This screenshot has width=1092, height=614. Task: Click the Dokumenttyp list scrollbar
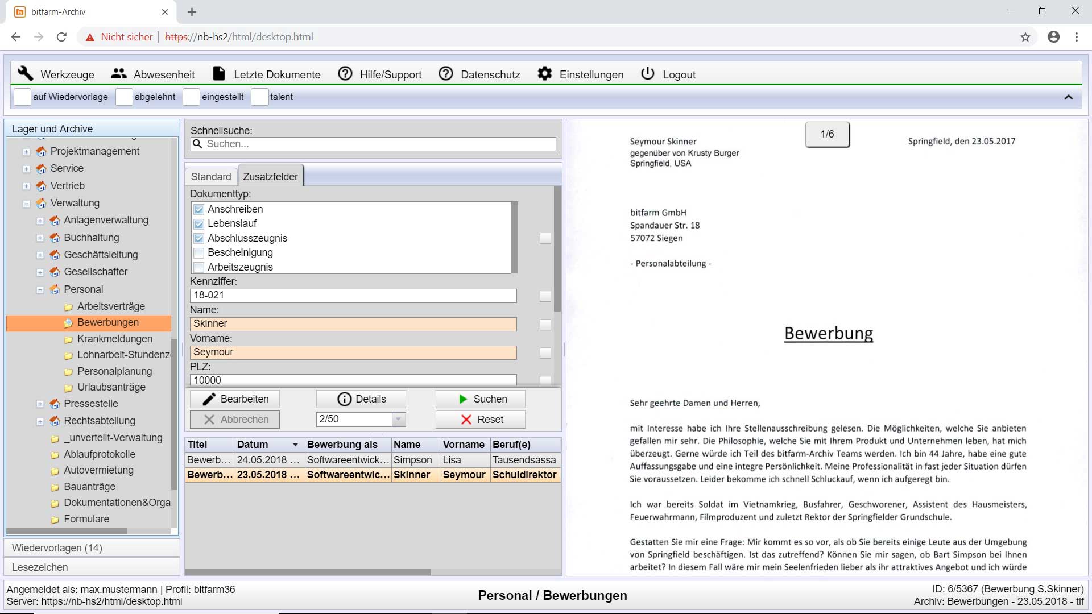(514, 237)
